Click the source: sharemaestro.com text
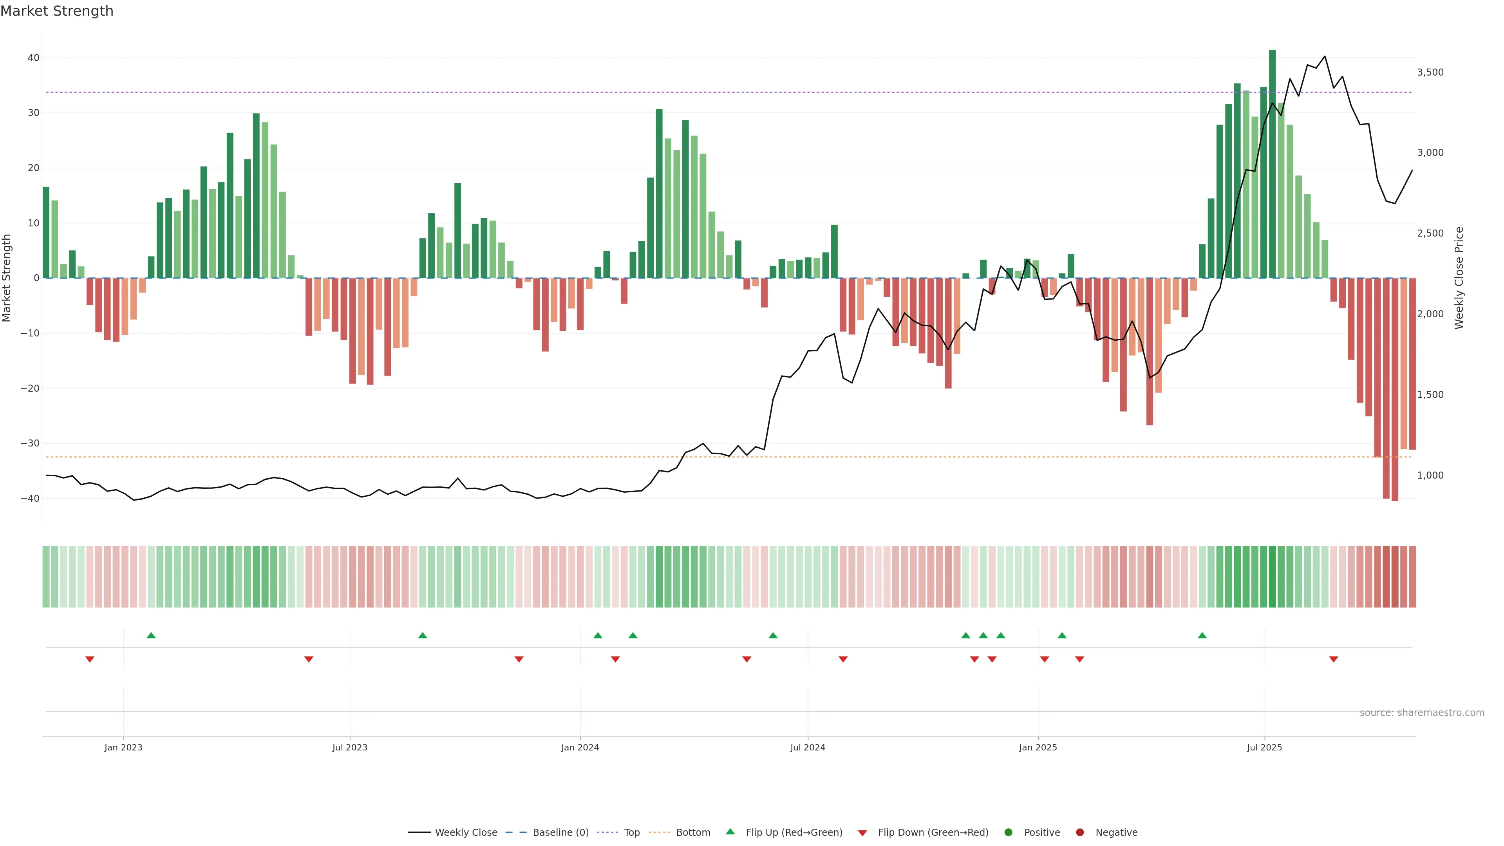Image resolution: width=1504 pixels, height=846 pixels. [1422, 713]
